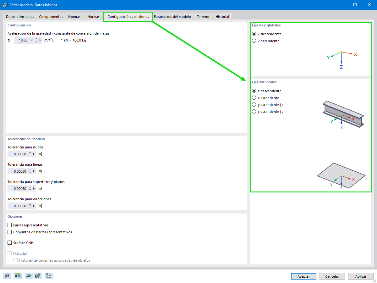The image size is (377, 283).
Task: Open the help icon at bottom left
Action: click(x=7, y=276)
